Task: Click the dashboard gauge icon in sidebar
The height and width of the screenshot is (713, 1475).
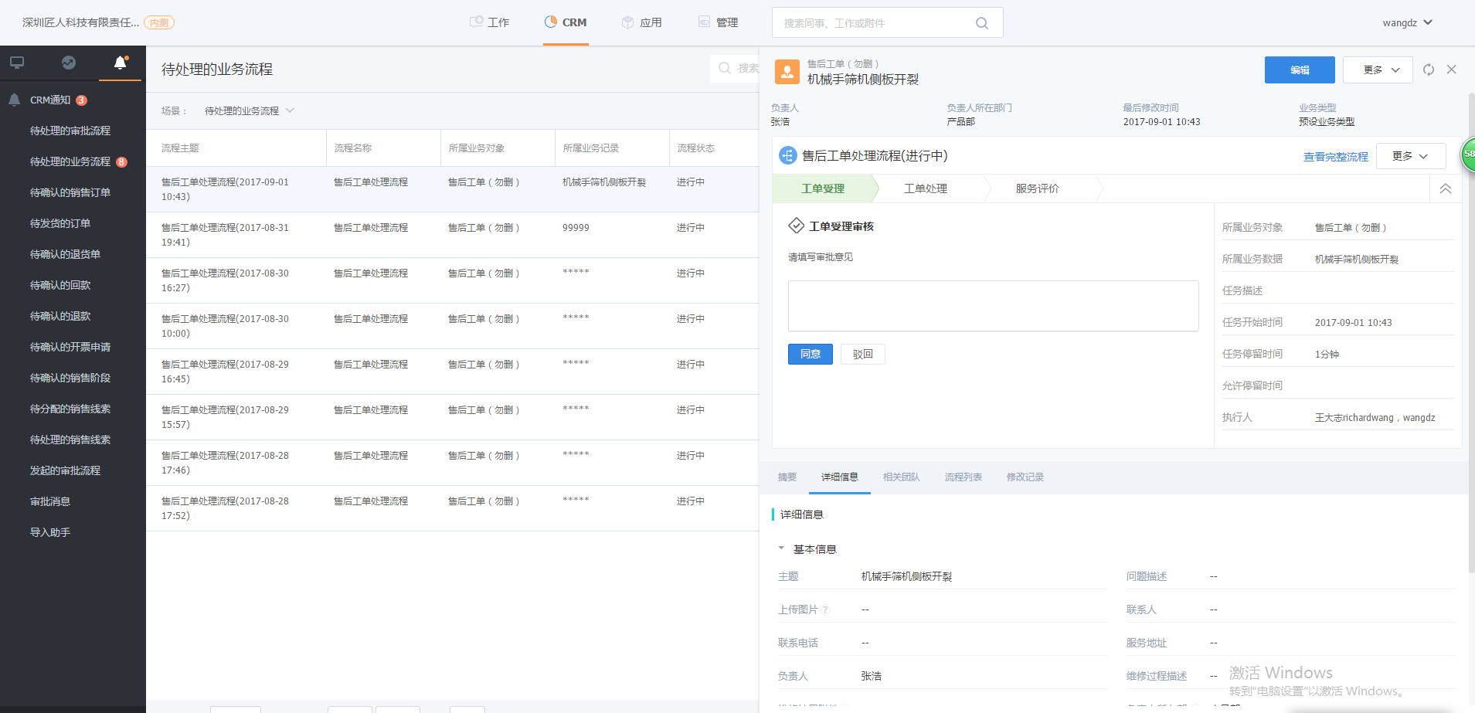Action: tap(69, 63)
